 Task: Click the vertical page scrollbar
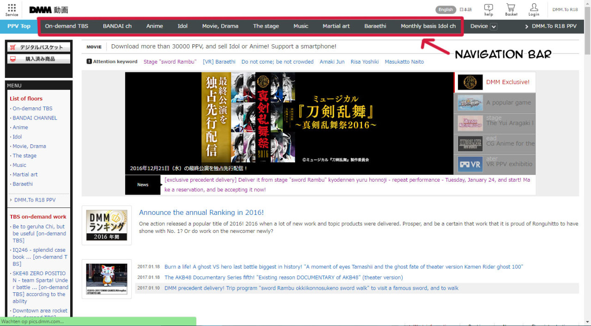click(x=587, y=161)
